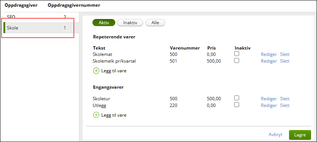Edit Skolemelk pr/kvartal via Rediger

click(x=269, y=61)
